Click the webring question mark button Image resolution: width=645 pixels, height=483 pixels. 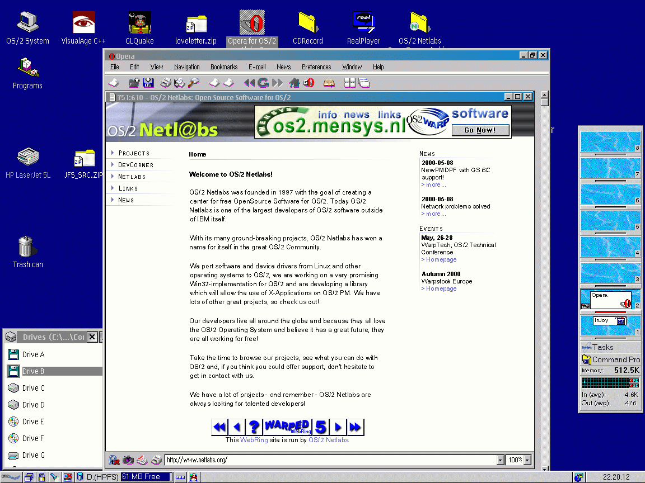pyautogui.click(x=254, y=427)
